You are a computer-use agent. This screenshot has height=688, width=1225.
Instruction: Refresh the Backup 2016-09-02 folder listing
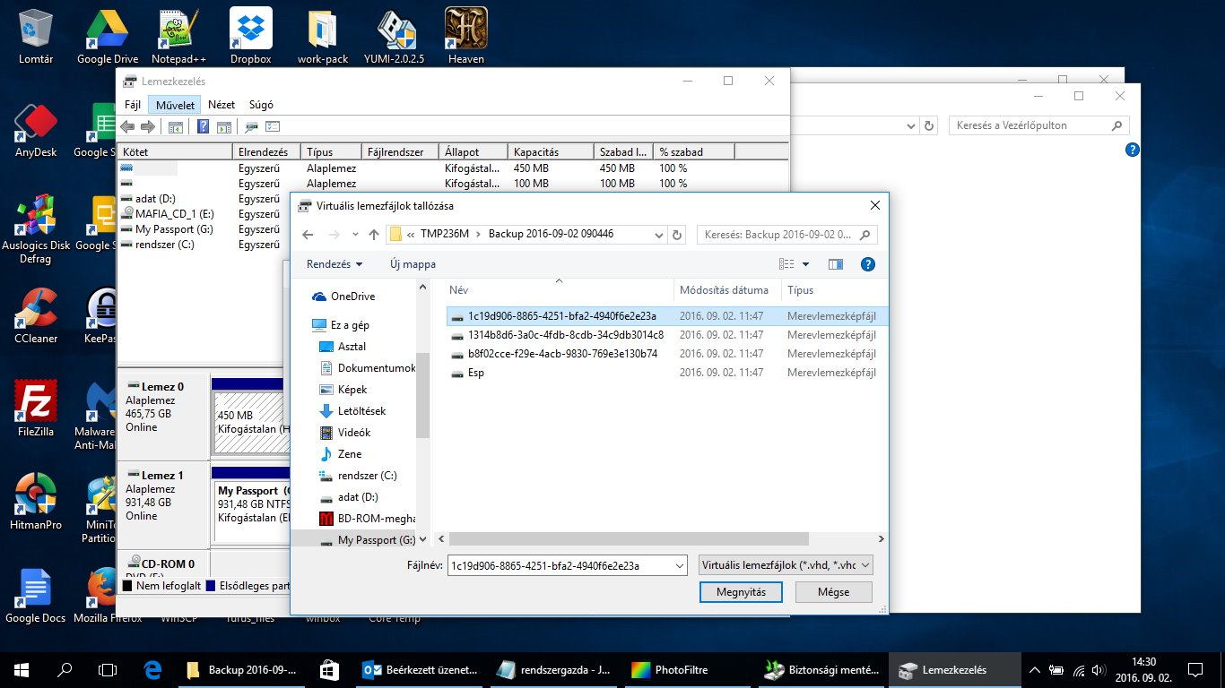point(678,235)
